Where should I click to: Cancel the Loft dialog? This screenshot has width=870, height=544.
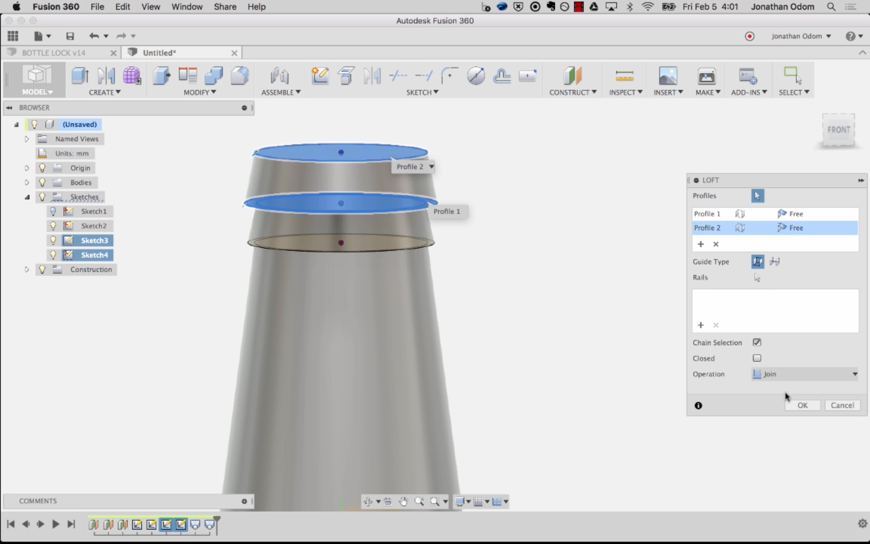(x=842, y=405)
